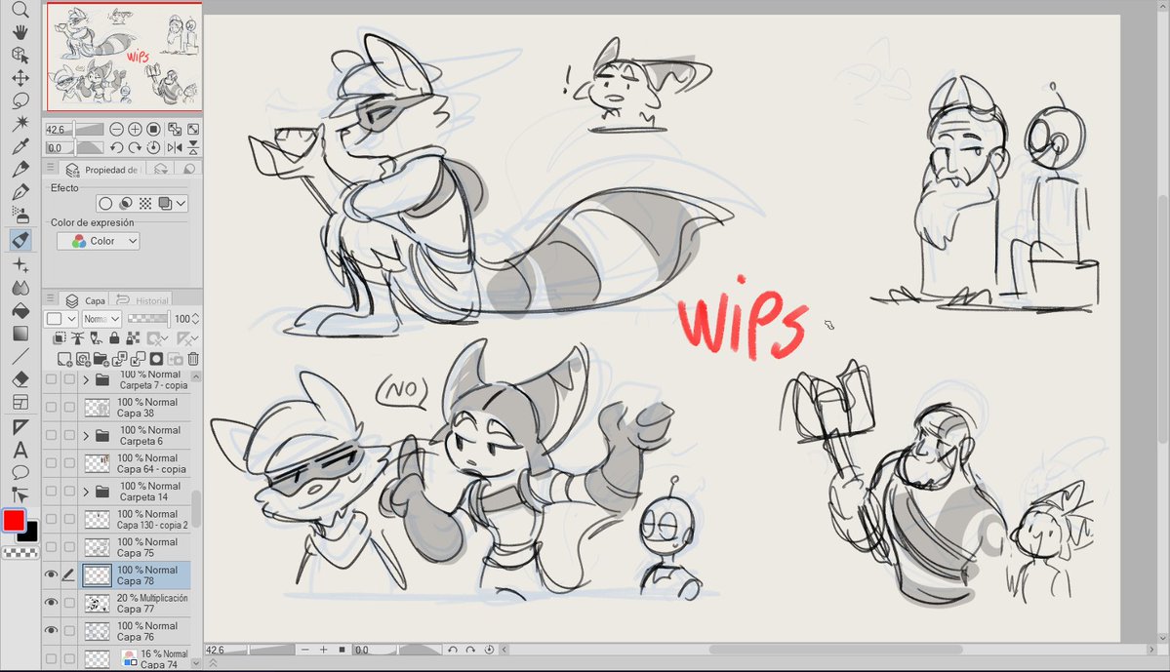
Task: Open the palette color layer dropdown
Action: [61, 319]
